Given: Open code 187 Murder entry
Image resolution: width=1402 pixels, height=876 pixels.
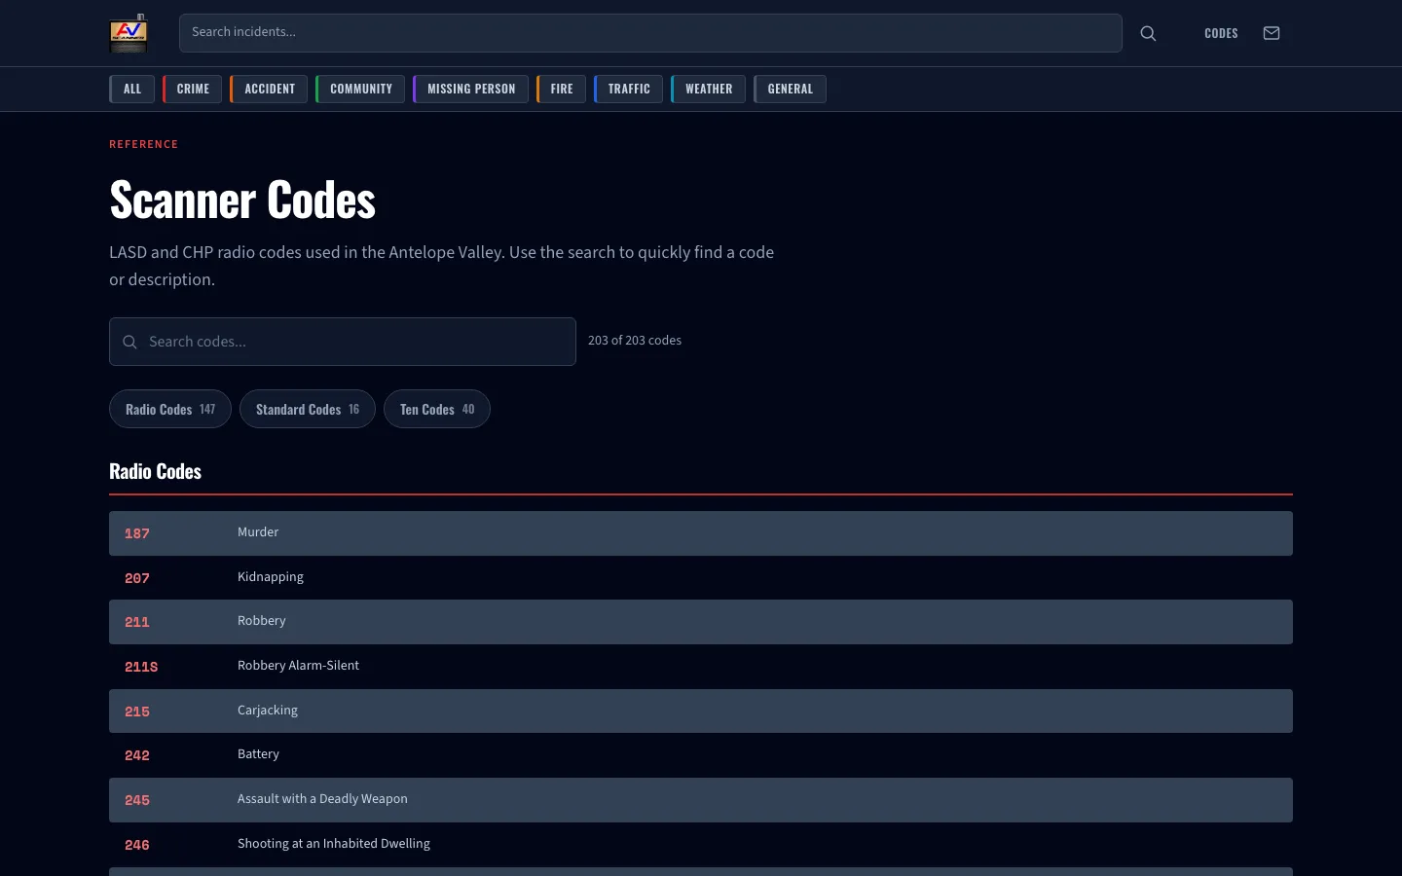Looking at the screenshot, I should point(700,533).
